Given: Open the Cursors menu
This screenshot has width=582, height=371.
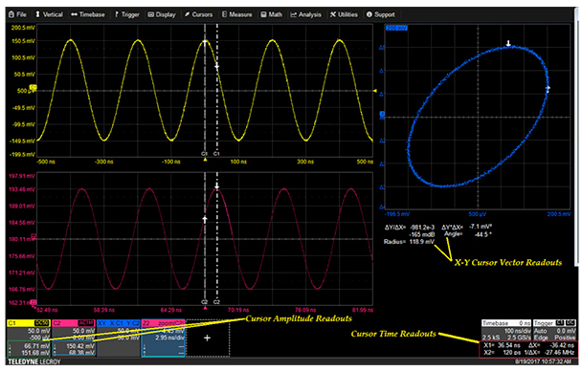Looking at the screenshot, I should click(198, 14).
